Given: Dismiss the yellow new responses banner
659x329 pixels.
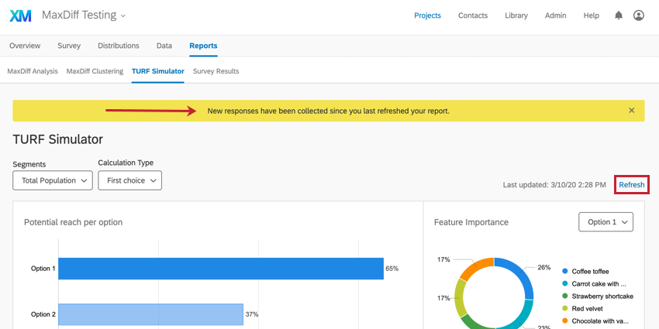Looking at the screenshot, I should (x=631, y=111).
